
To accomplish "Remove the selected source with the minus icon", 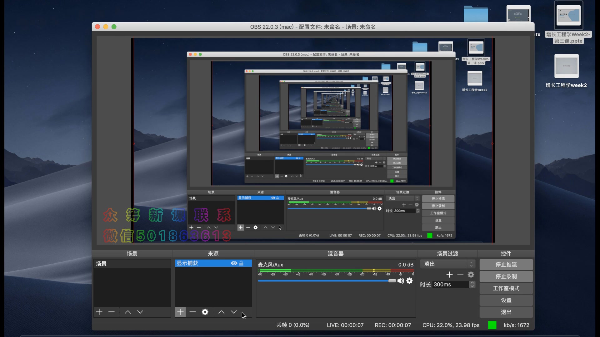I will [192, 312].
